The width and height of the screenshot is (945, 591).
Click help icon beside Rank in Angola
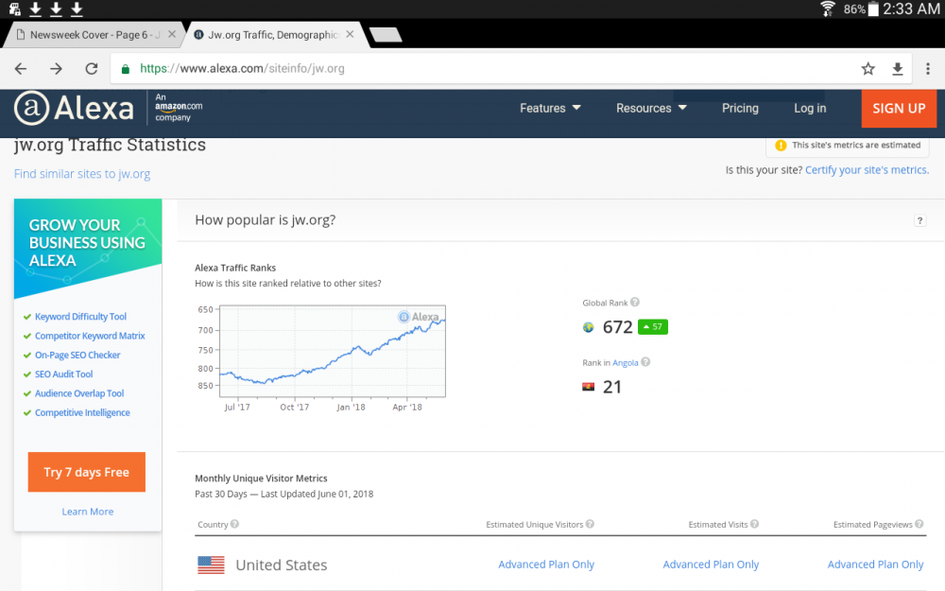pos(645,362)
